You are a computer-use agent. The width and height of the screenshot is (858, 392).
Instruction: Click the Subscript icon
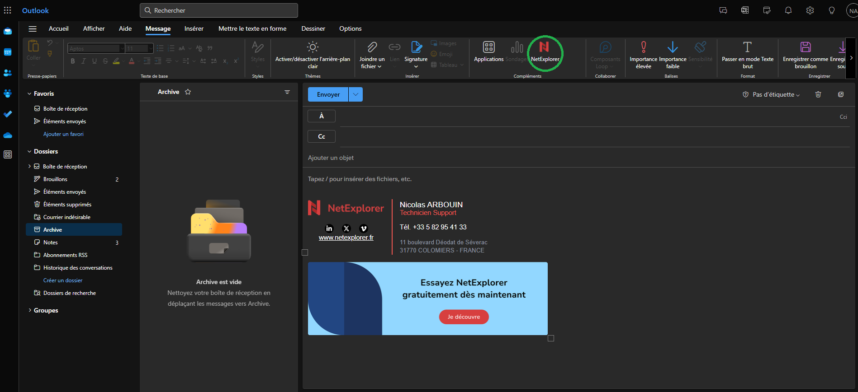(x=225, y=61)
